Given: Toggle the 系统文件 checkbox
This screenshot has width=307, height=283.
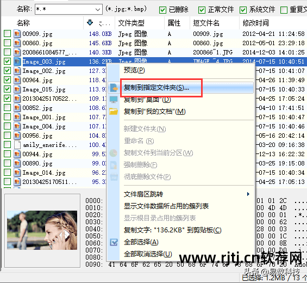Looking at the screenshot, I should 243,10.
